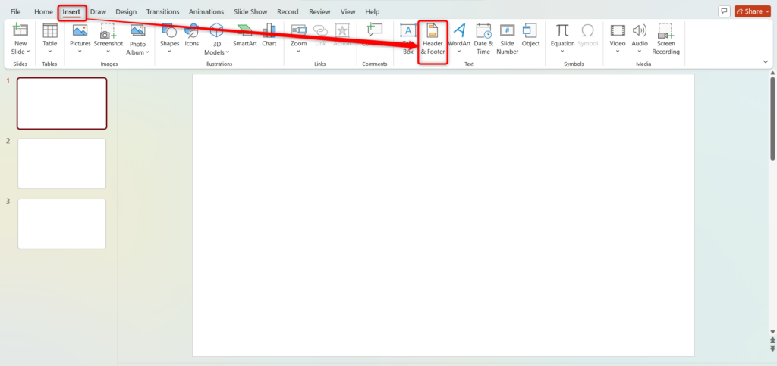Click the Slide Number icon

pyautogui.click(x=508, y=38)
